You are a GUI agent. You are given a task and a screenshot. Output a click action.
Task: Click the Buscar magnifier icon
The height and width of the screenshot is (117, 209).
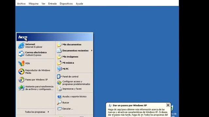pos(59,103)
